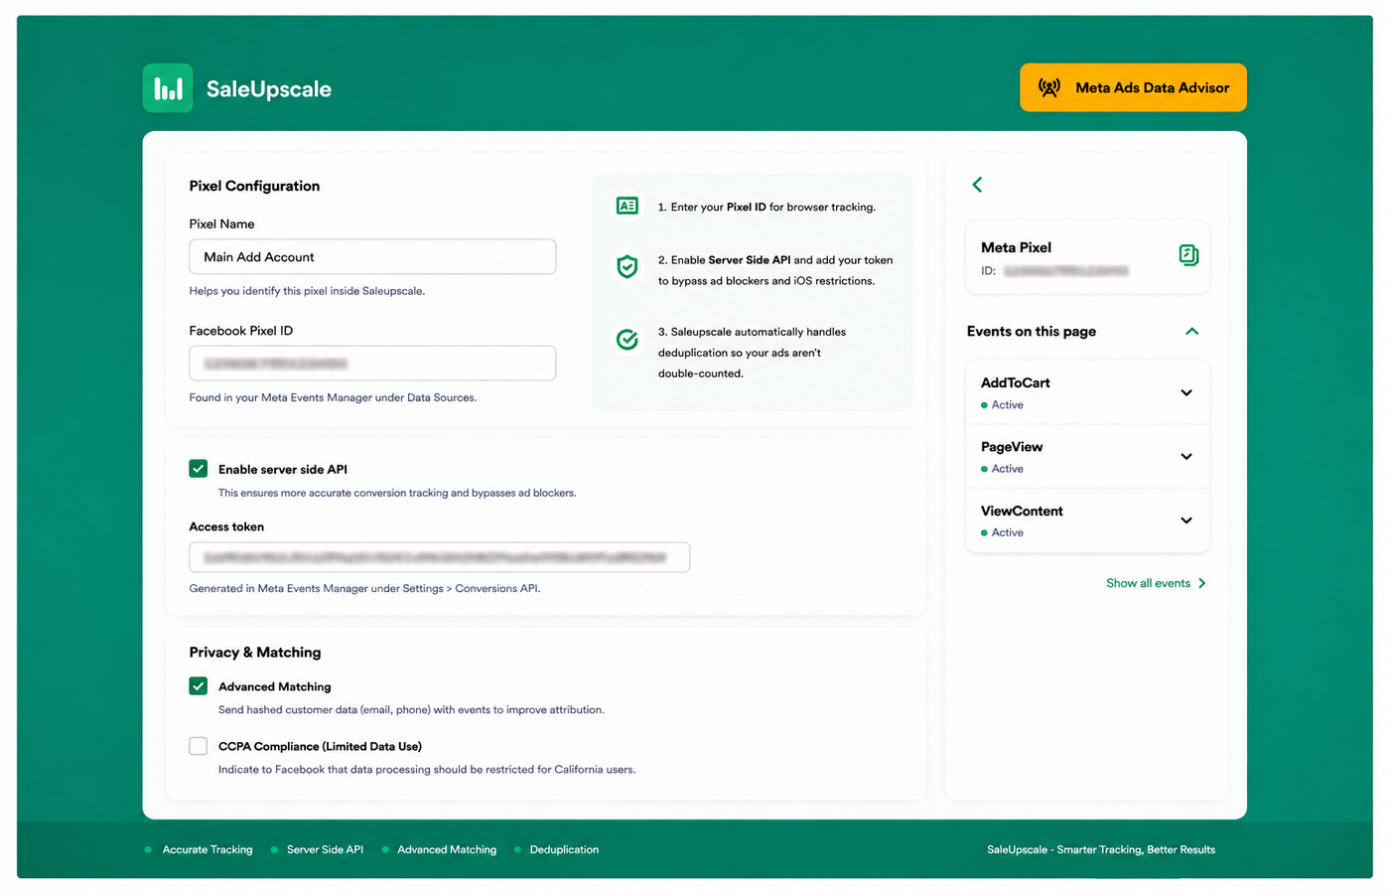Open the Meta Ads Data Advisor button
Screen dimensions: 1390x894
(1133, 87)
